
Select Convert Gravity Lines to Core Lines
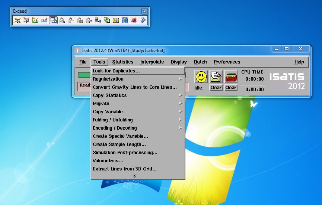138,87
